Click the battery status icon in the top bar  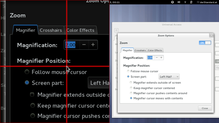(192, 2)
